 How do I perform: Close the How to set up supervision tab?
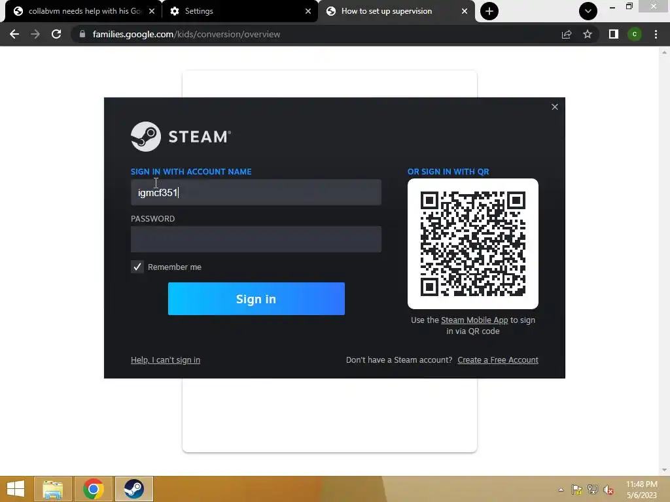point(465,11)
